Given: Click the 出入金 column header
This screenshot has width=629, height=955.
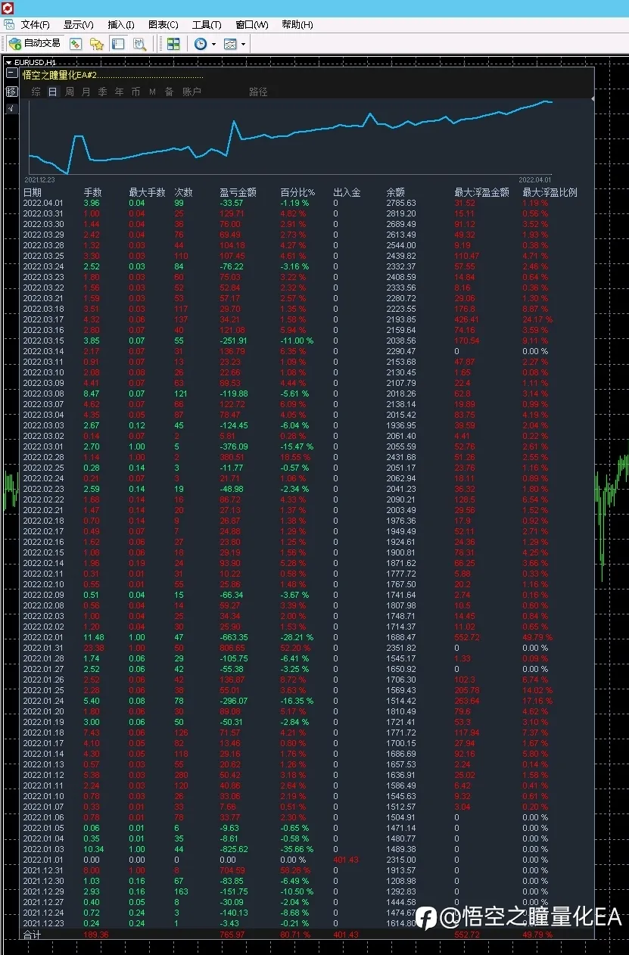Looking at the screenshot, I should pos(347,192).
